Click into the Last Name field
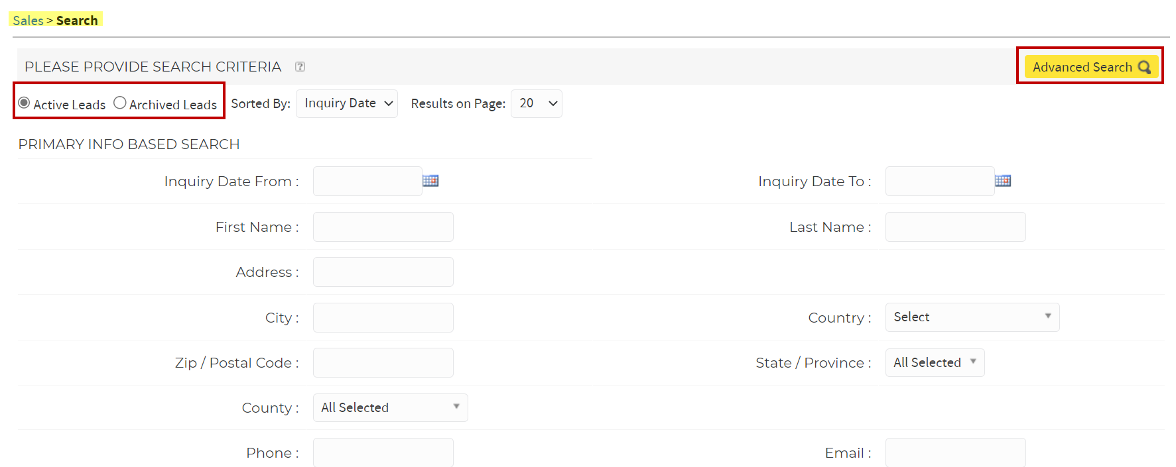 [x=956, y=227]
